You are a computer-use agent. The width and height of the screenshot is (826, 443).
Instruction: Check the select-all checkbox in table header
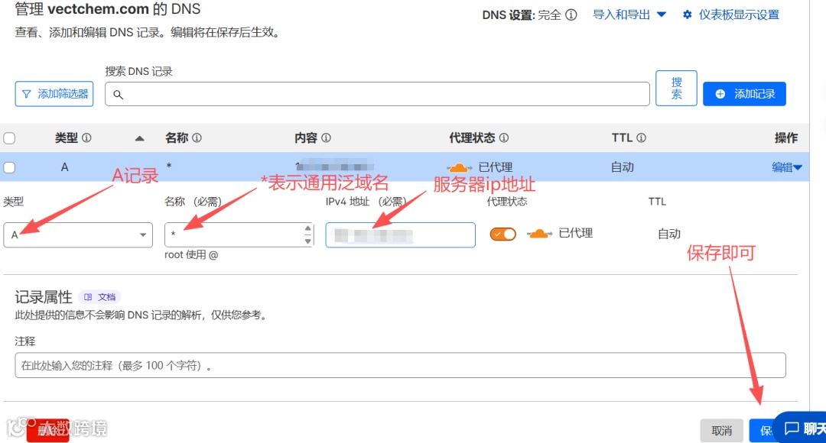click(x=9, y=137)
